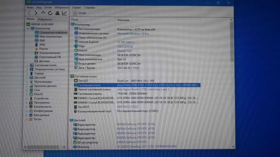This screenshot has width=280, height=157.
Task: Expand the Сеть tree node
Action: pyautogui.click(x=27, y=90)
